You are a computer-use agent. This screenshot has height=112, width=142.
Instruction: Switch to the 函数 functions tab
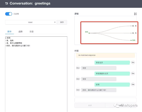(21, 32)
